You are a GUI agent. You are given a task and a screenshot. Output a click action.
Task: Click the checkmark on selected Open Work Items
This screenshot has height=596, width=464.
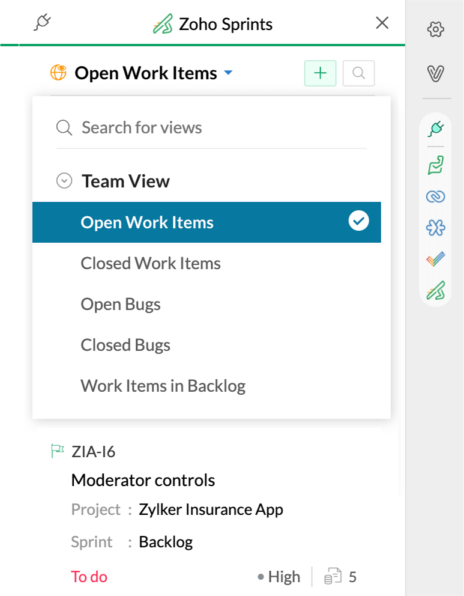[x=358, y=222]
